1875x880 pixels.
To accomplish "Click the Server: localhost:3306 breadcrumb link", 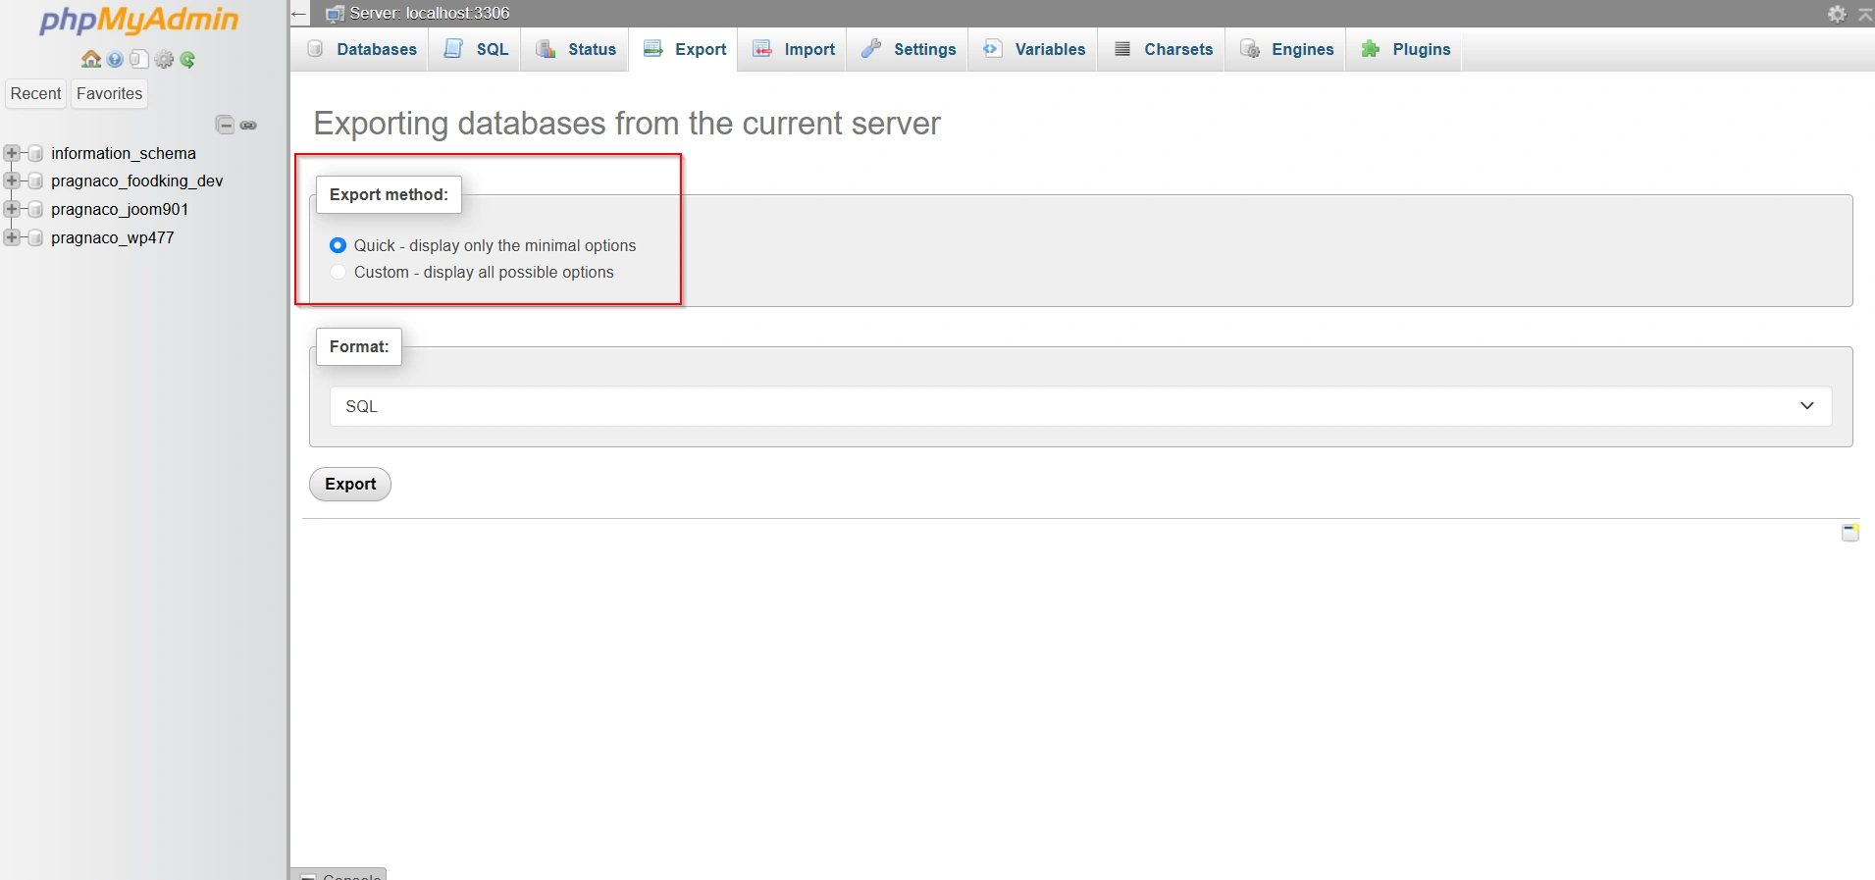I will [x=430, y=13].
